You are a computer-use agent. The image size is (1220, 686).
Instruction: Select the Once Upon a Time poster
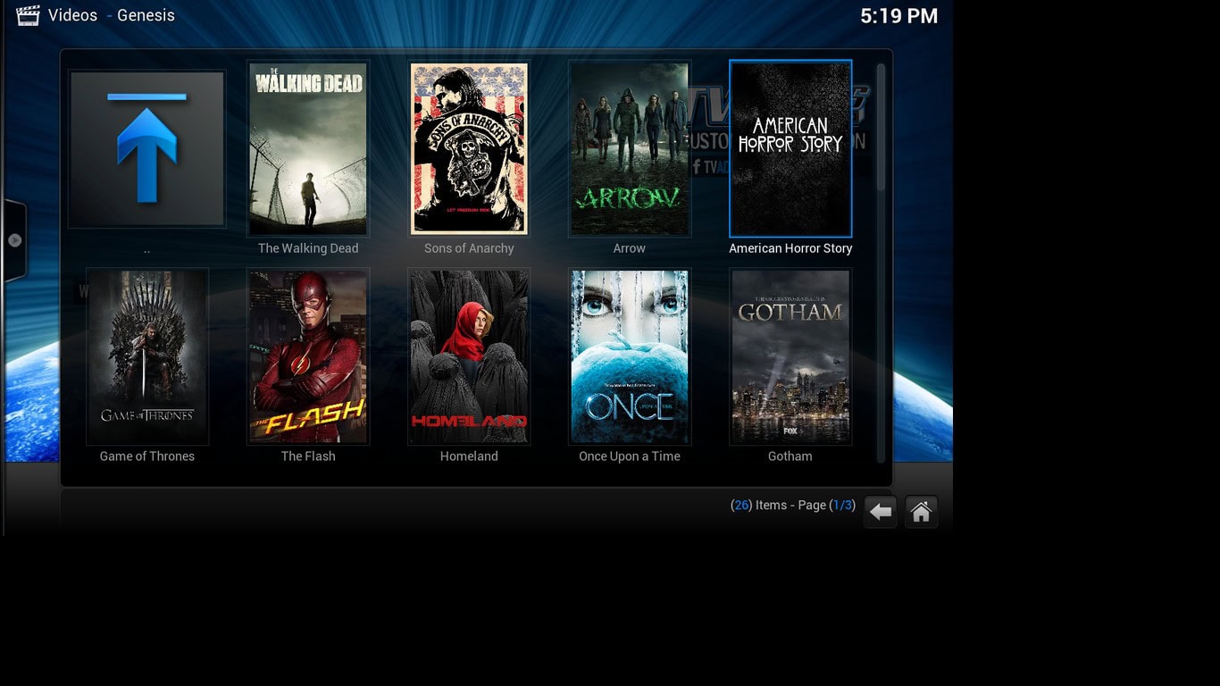pyautogui.click(x=630, y=356)
